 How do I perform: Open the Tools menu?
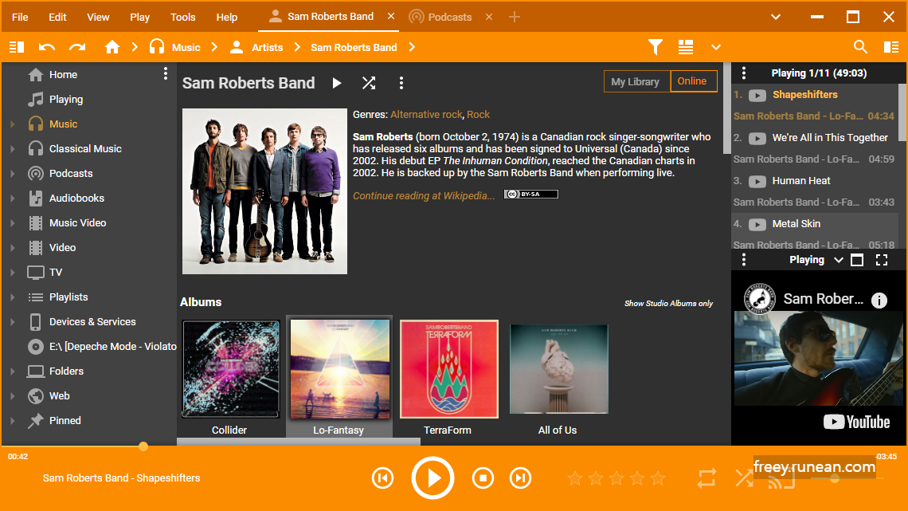click(x=183, y=17)
